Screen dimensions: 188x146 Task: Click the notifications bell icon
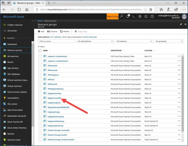[128, 16]
